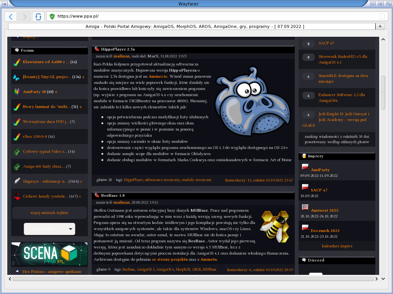Follow the Aminetu link in BeeBase article
Screen dimensions: 393x294
coord(208,260)
